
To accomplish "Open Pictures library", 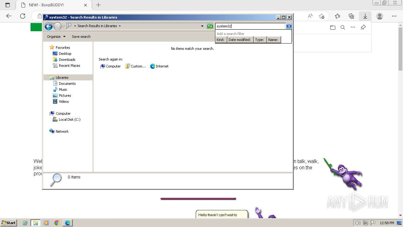I will point(65,96).
